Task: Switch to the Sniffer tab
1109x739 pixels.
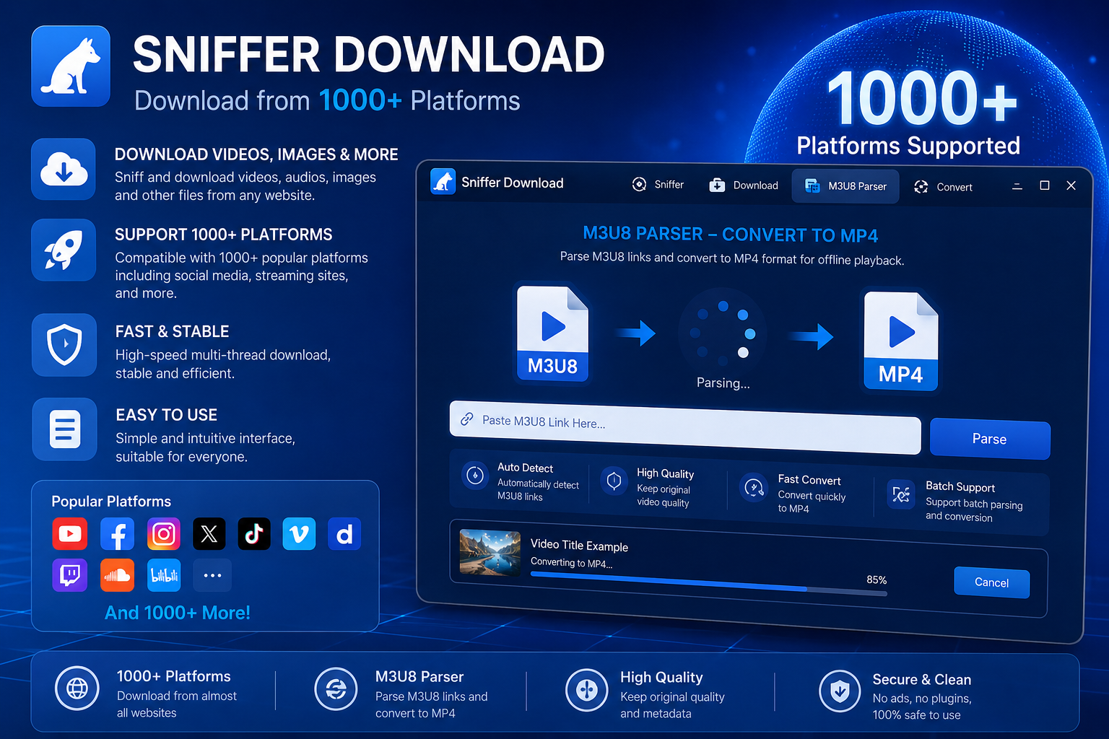Action: pos(658,185)
